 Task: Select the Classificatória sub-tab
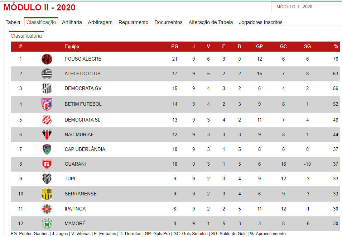[x=26, y=36]
